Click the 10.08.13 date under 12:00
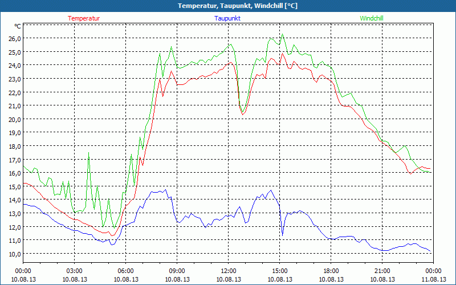The image size is (456, 285). pyautogui.click(x=229, y=279)
